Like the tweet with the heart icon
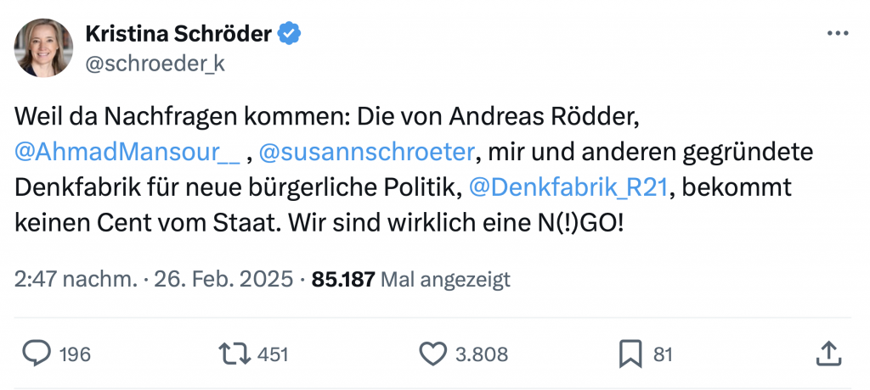The image size is (870, 390). pyautogui.click(x=434, y=354)
